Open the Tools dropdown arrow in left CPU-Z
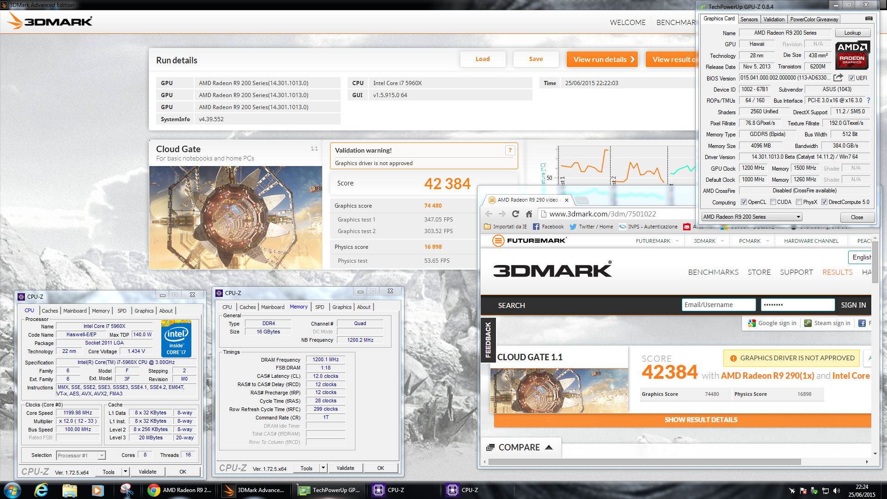887x499 pixels. coord(125,472)
